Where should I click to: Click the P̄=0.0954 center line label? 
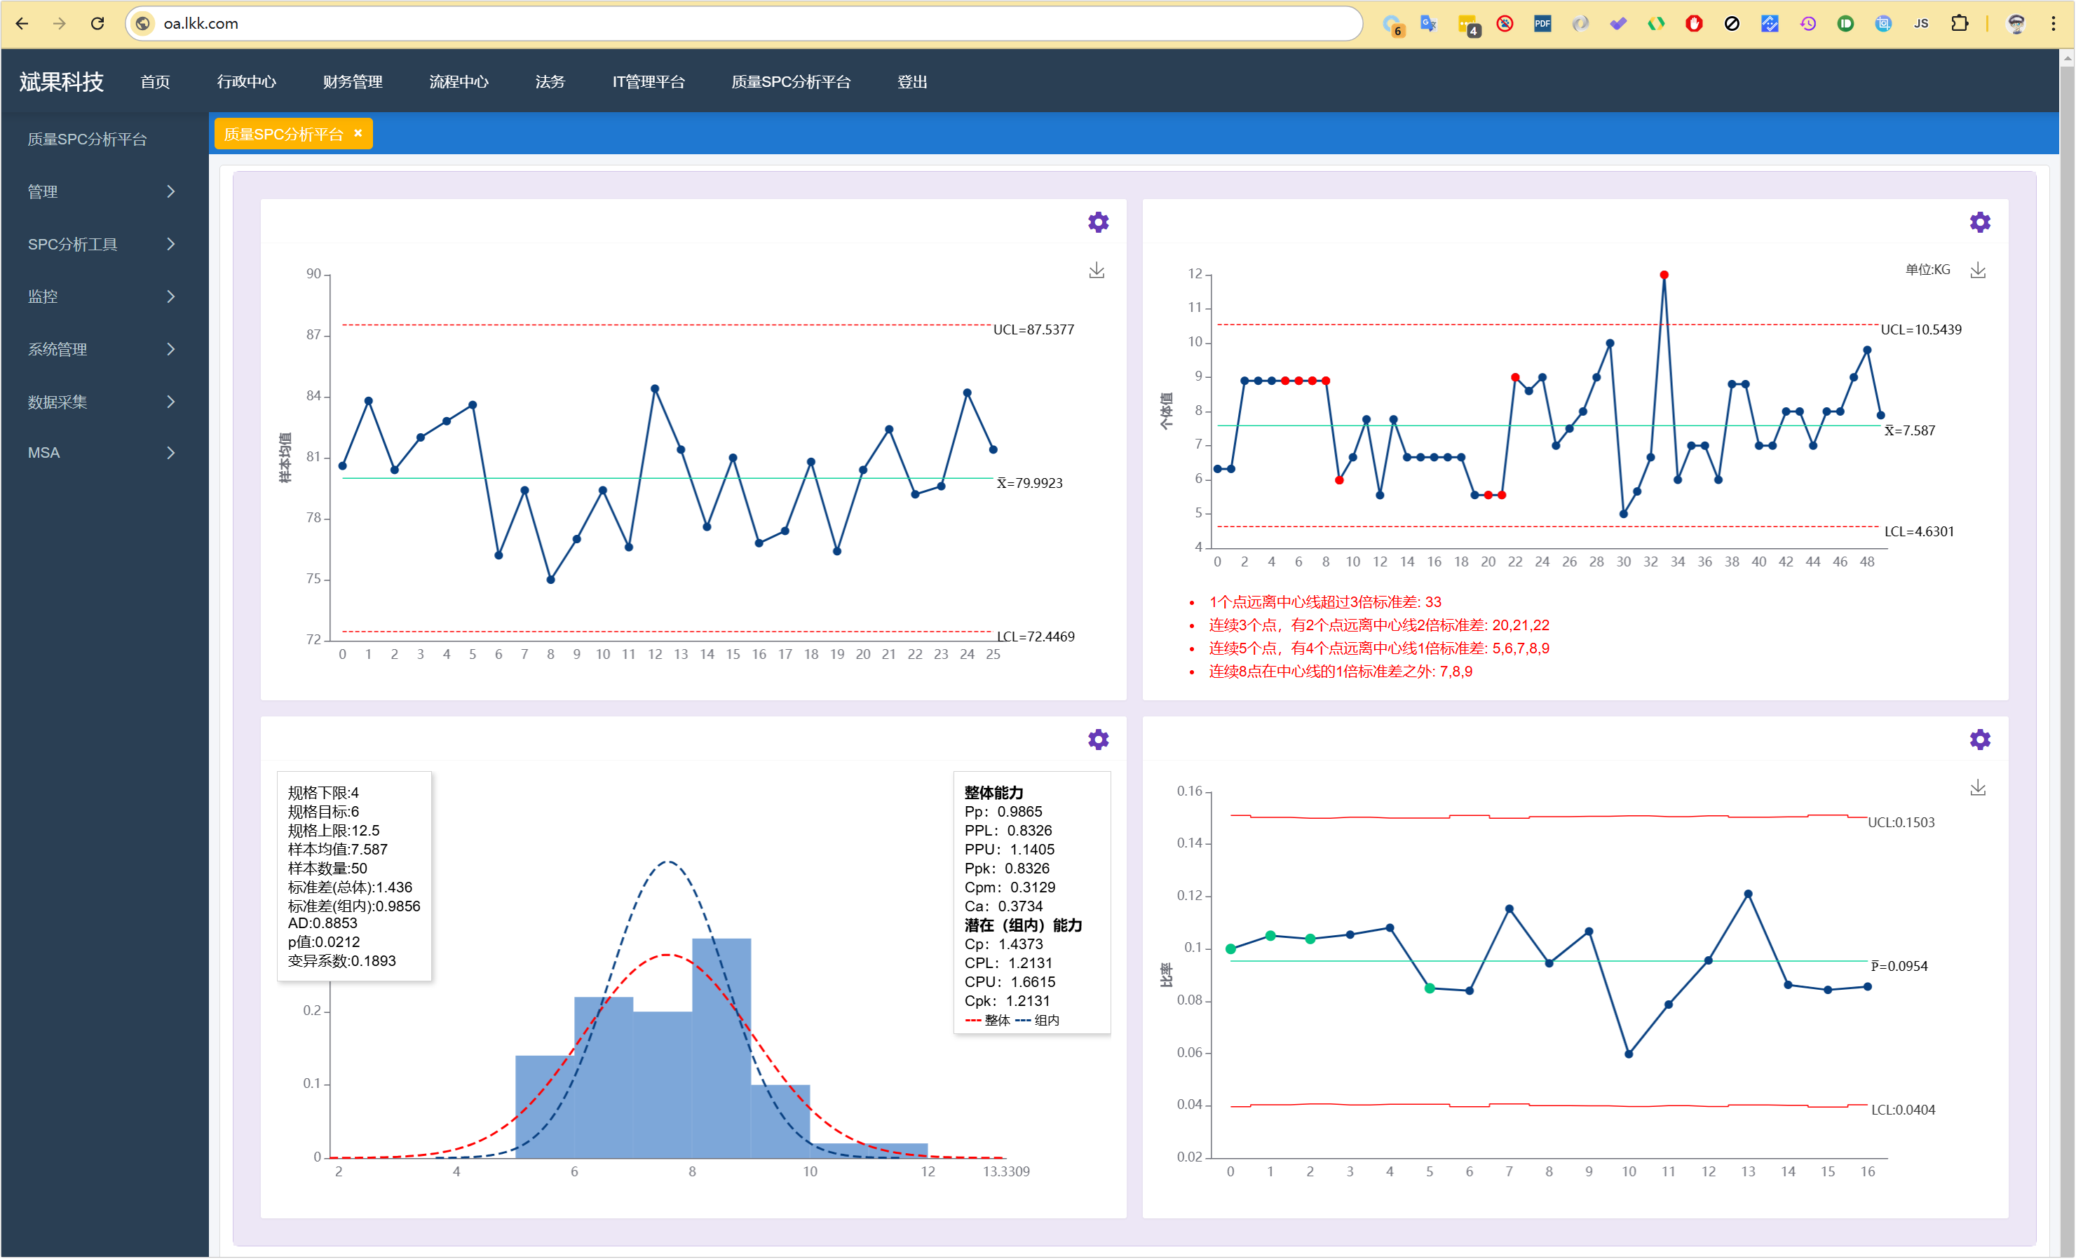[1899, 966]
